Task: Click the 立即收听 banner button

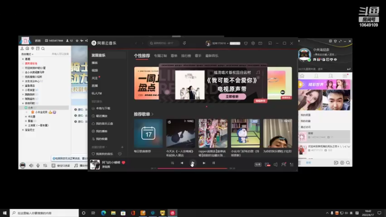Action: [232, 97]
